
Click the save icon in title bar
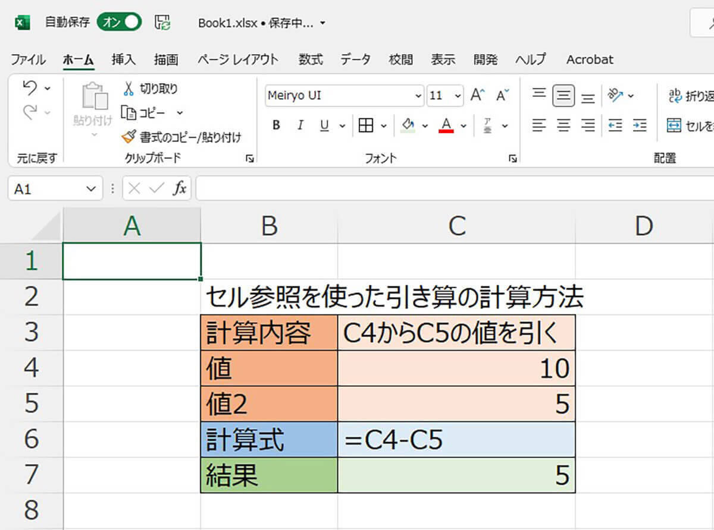pos(162,23)
